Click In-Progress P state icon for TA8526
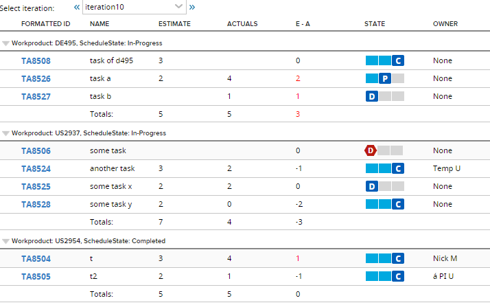The image size is (490, 305). click(385, 78)
